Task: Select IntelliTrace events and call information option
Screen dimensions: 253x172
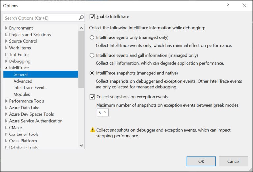Action: pos(92,55)
